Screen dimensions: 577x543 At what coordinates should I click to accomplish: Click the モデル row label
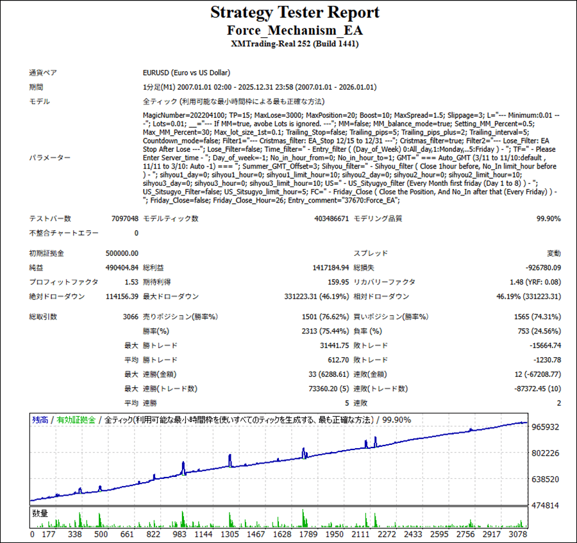pyautogui.click(x=39, y=101)
